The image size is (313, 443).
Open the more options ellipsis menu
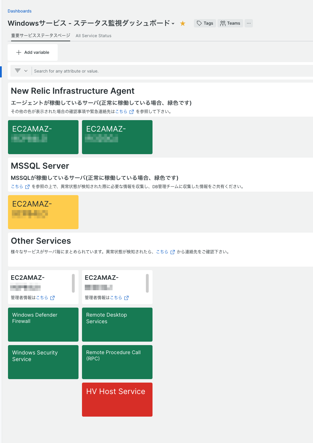tap(249, 23)
